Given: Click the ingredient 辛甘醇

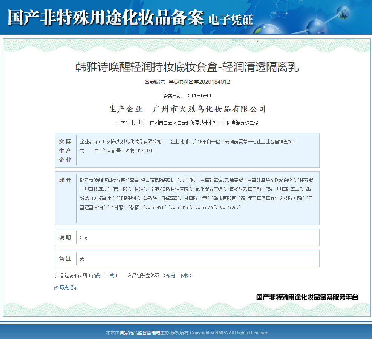Looking at the screenshot, I should [116, 207].
